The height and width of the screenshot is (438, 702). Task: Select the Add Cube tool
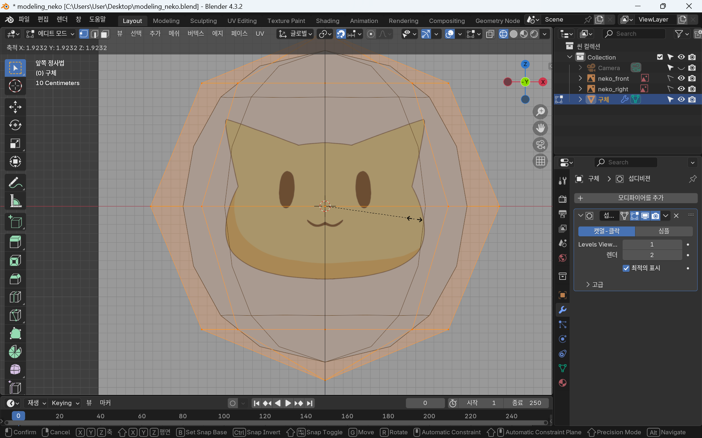[x=15, y=222]
